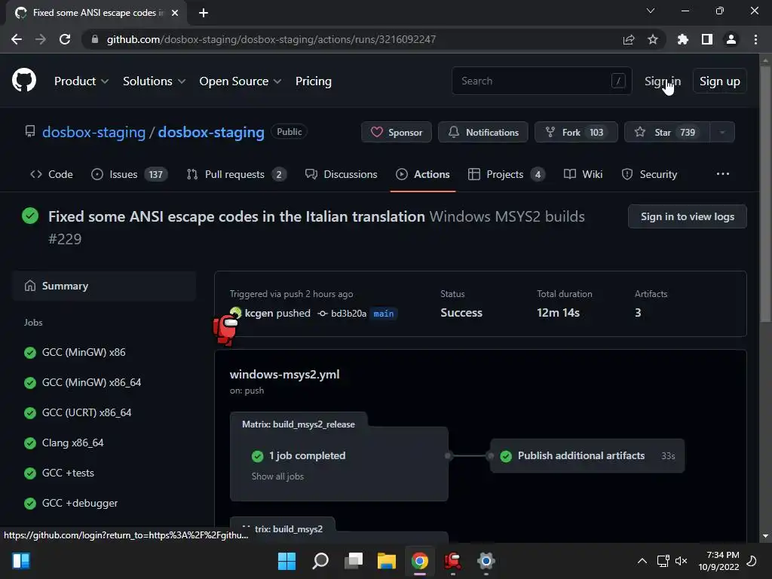Switch to the Code tab

pyautogui.click(x=52, y=174)
